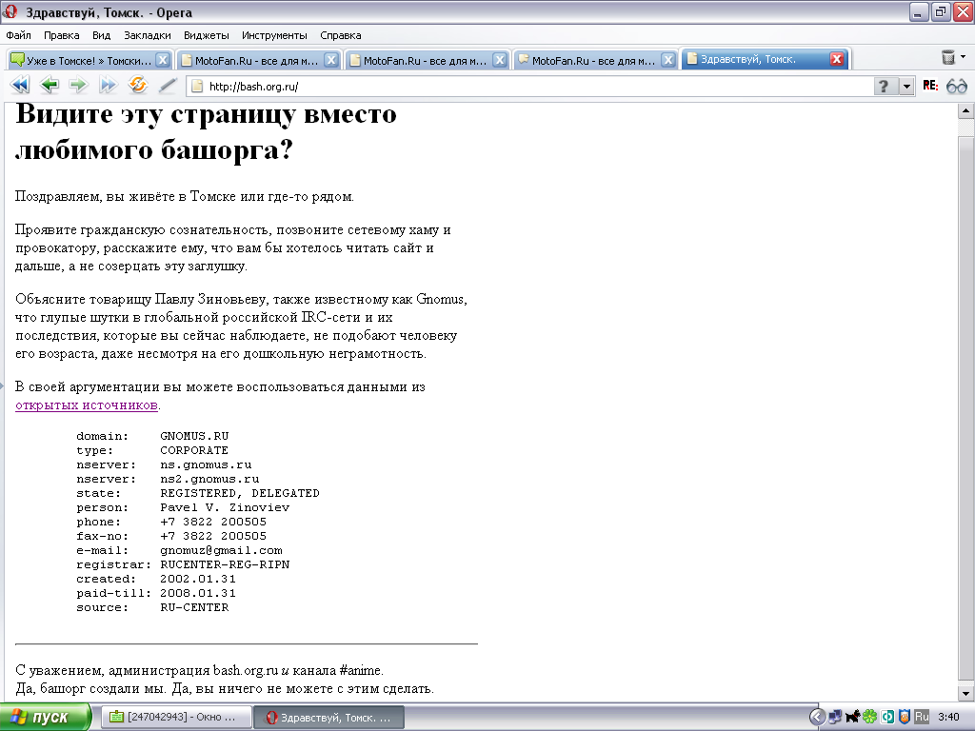Click the 'Здравствуй, Томск.' taskbar button
Viewport: 975px width, 731px height.
pyautogui.click(x=328, y=718)
